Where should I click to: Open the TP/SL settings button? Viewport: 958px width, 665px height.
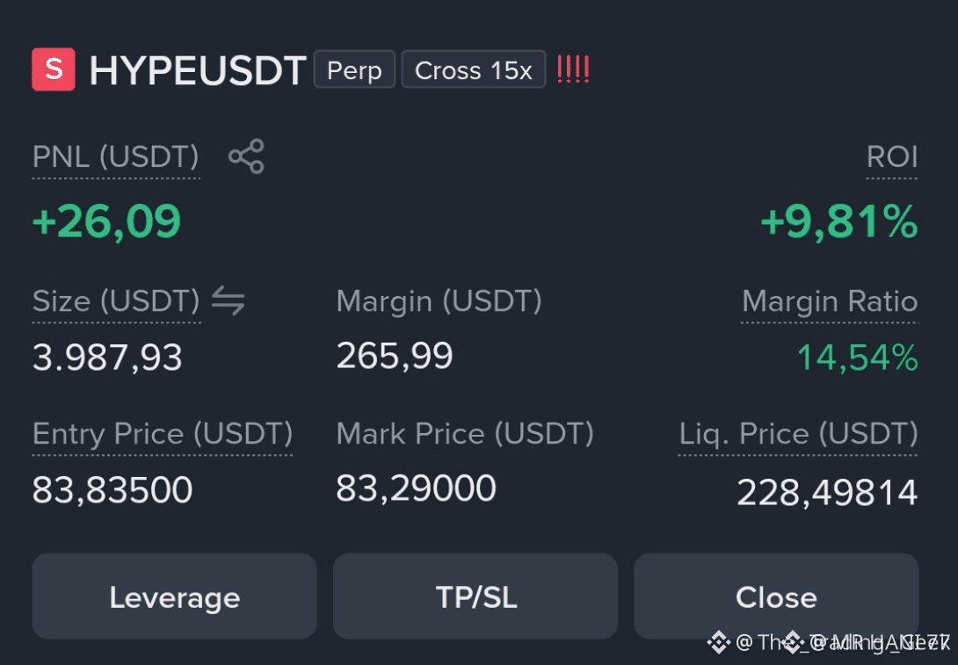tap(475, 596)
